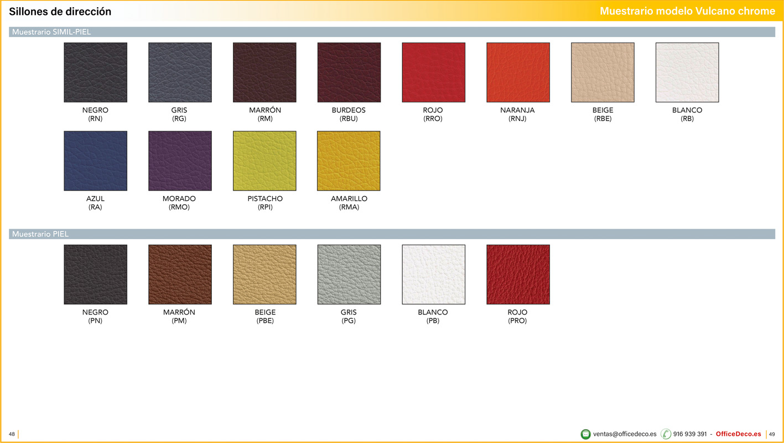Click the (RBU) code label
This screenshot has width=784, height=443.
coord(349,119)
